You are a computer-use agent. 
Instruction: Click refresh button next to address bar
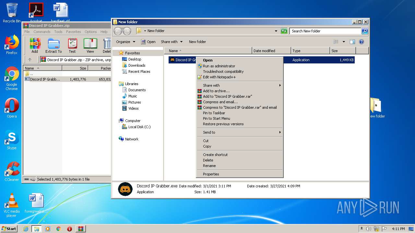tap(284, 31)
